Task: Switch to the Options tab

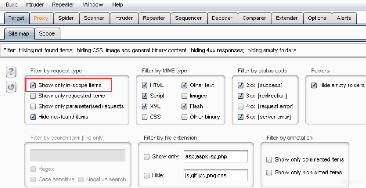Action: pos(317,18)
